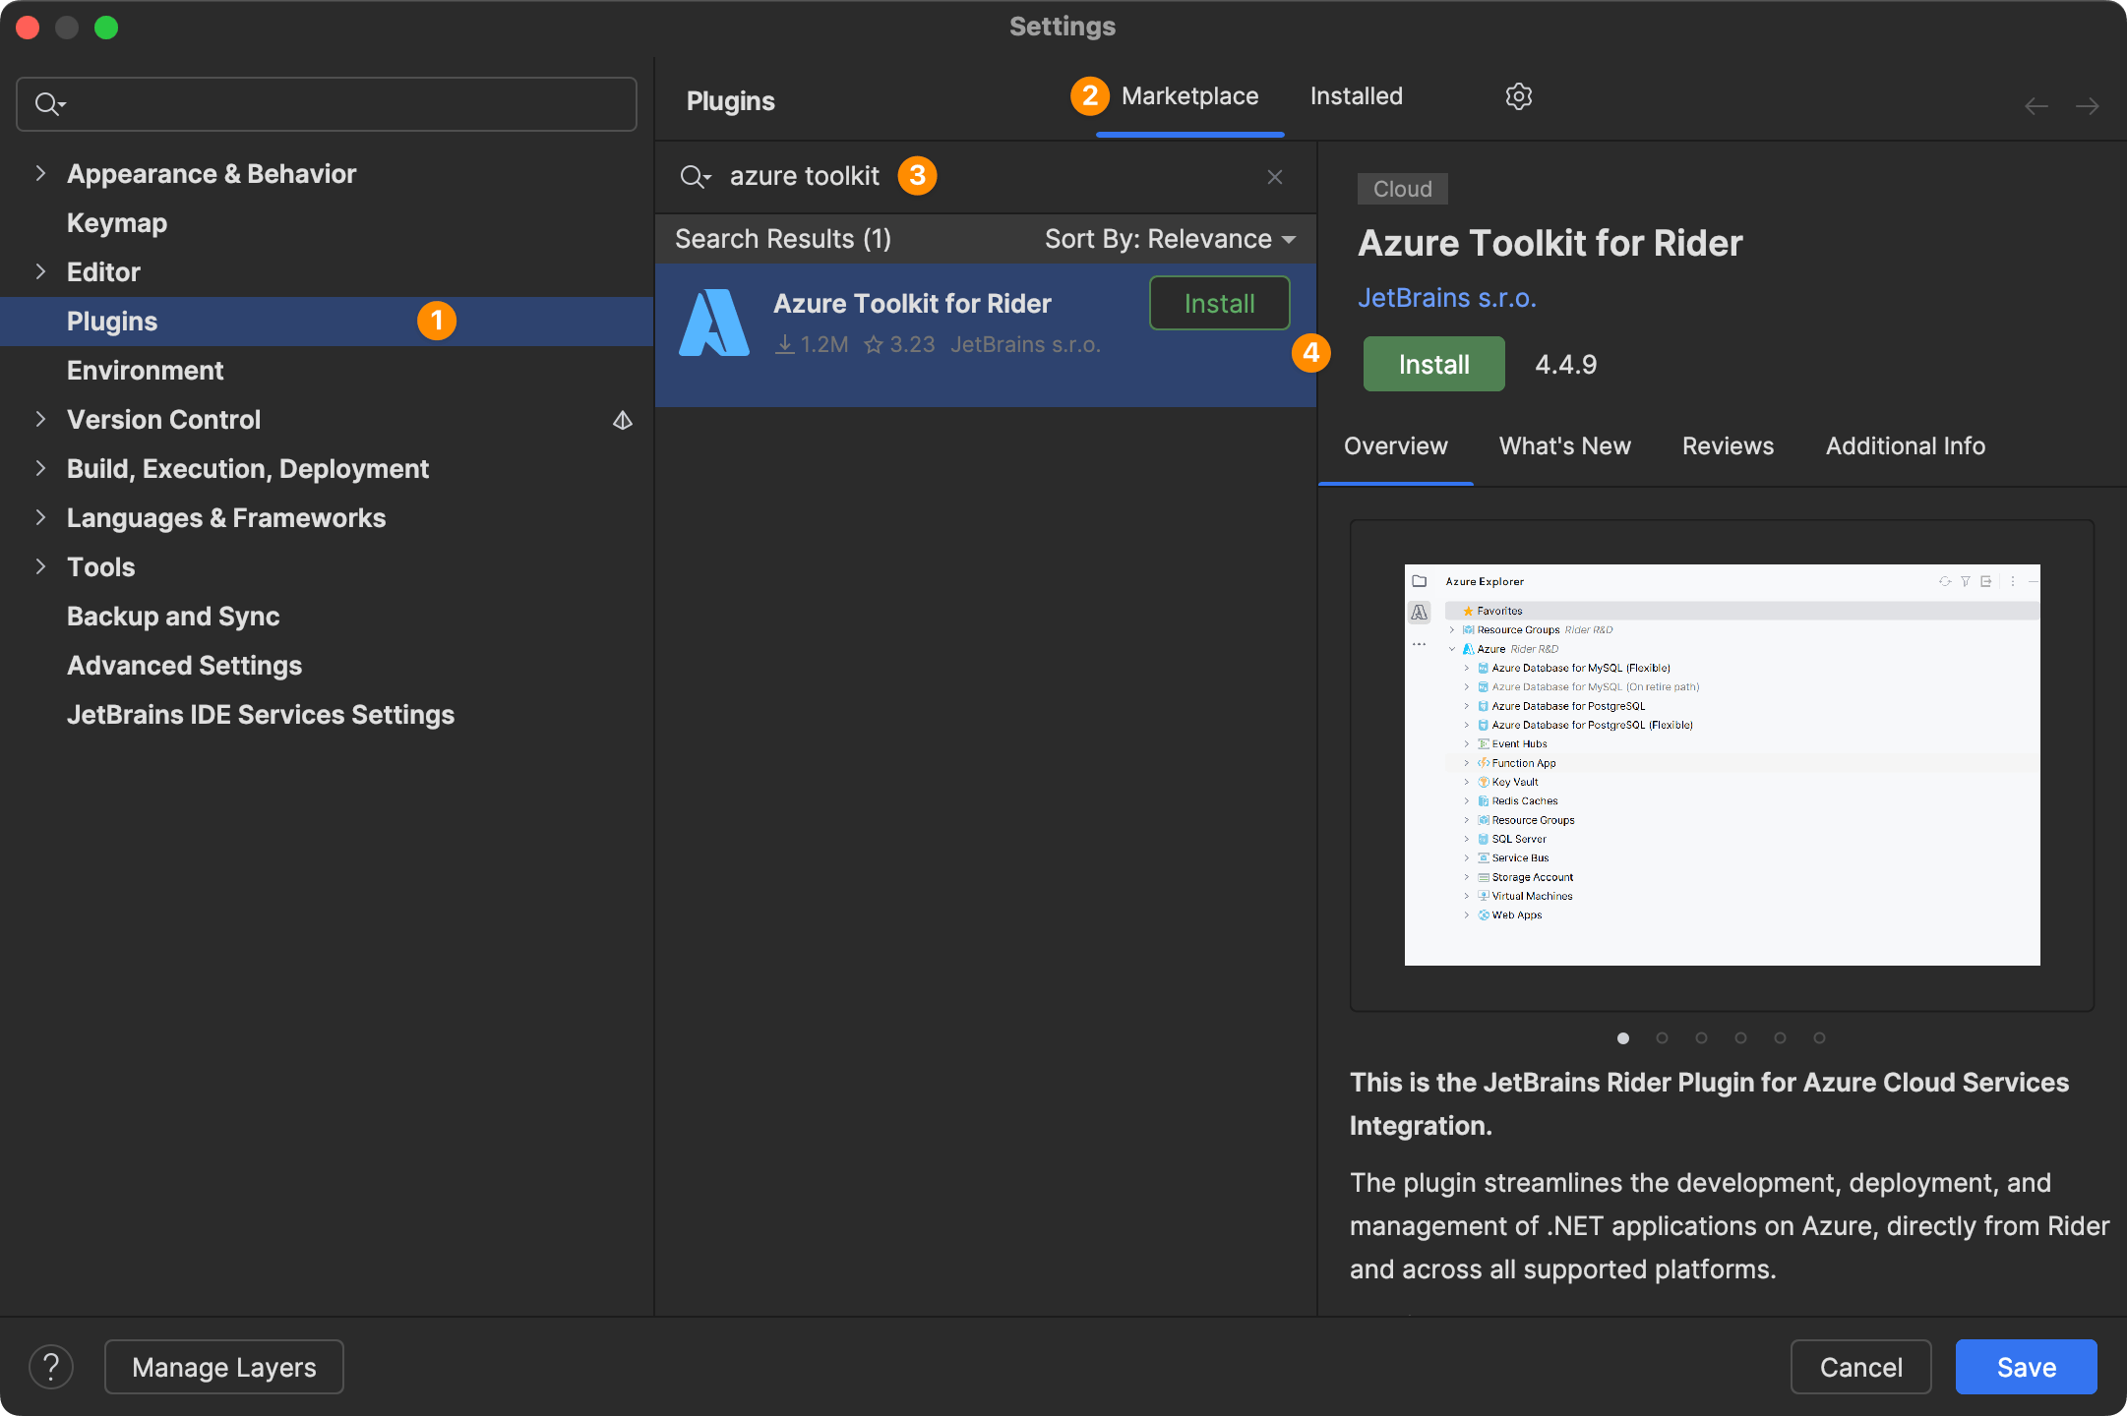Switch to the Installed tab
Viewport: 2127px width, 1416px height.
tap(1356, 95)
